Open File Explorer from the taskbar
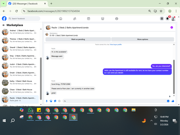 134,110
